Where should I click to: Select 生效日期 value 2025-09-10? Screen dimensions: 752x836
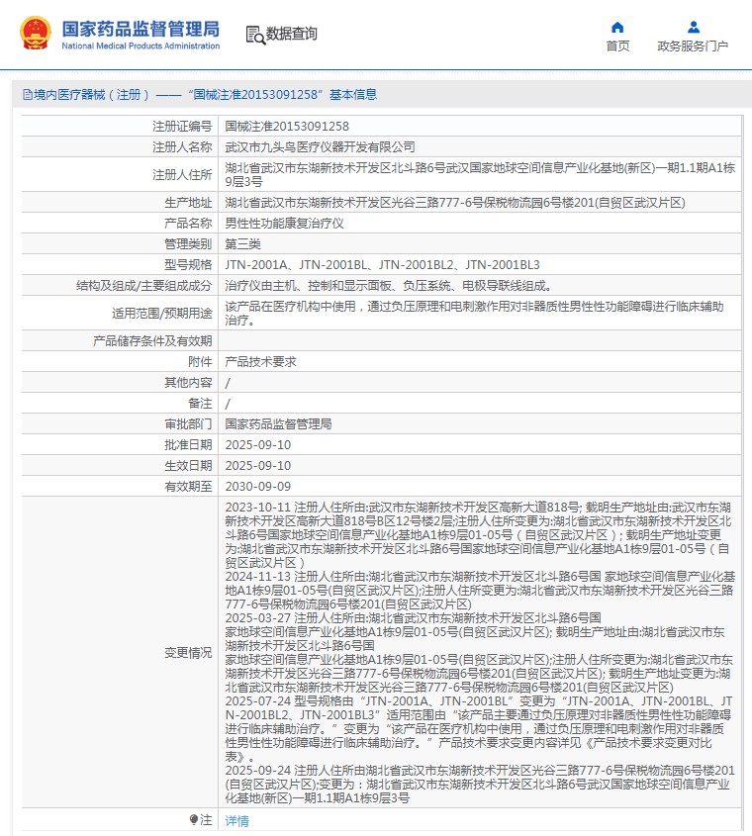(257, 466)
